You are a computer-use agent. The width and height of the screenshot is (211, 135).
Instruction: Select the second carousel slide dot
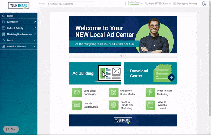[x=124, y=56]
